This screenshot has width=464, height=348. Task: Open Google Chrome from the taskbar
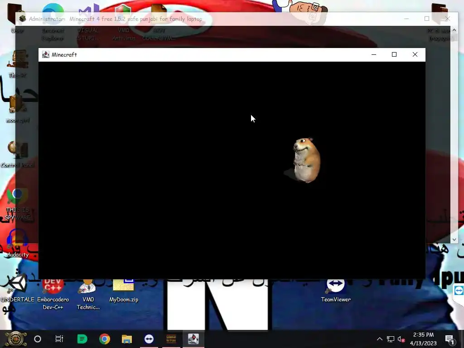pyautogui.click(x=105, y=339)
